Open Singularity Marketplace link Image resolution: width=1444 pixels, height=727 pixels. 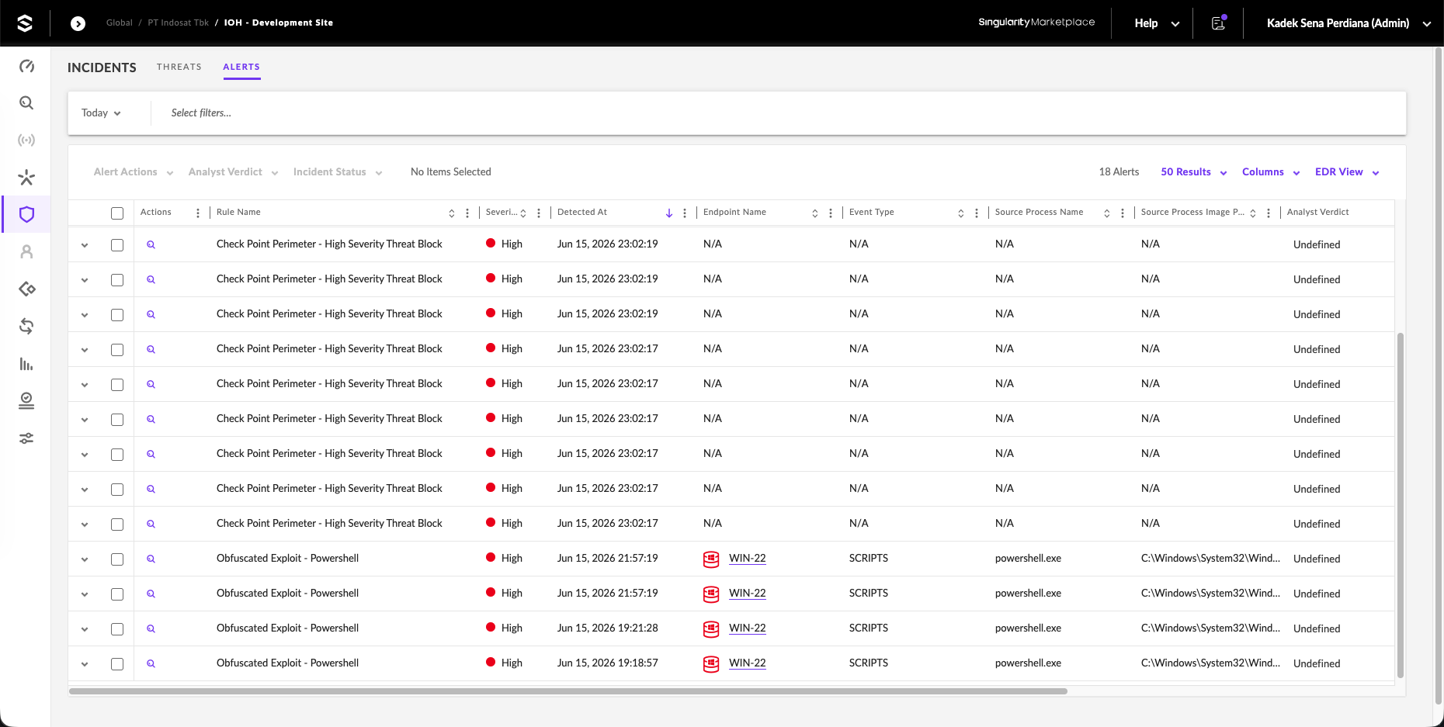1036,23
